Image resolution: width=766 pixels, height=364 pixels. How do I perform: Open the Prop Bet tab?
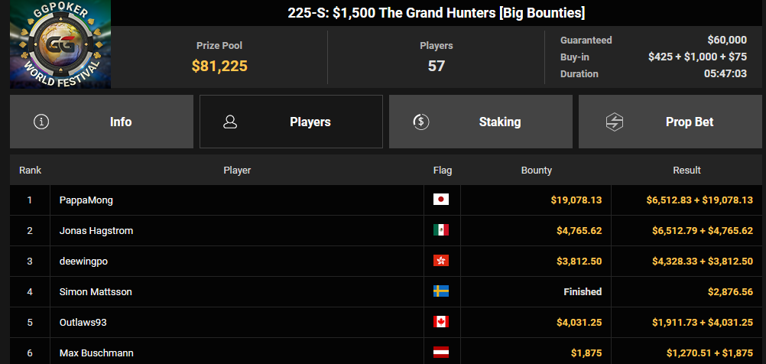[x=670, y=122]
